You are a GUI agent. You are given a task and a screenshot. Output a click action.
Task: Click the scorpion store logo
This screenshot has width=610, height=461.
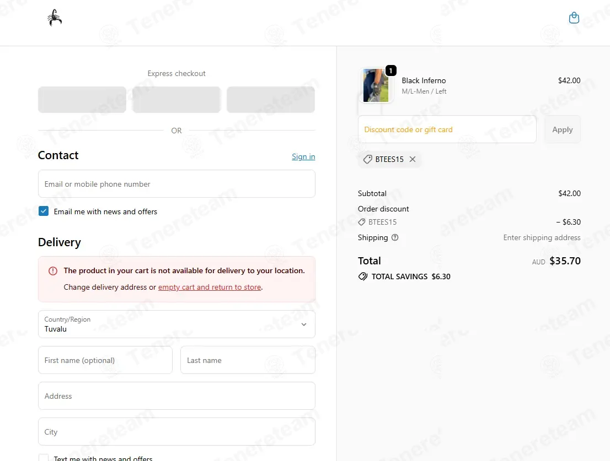pos(55,18)
